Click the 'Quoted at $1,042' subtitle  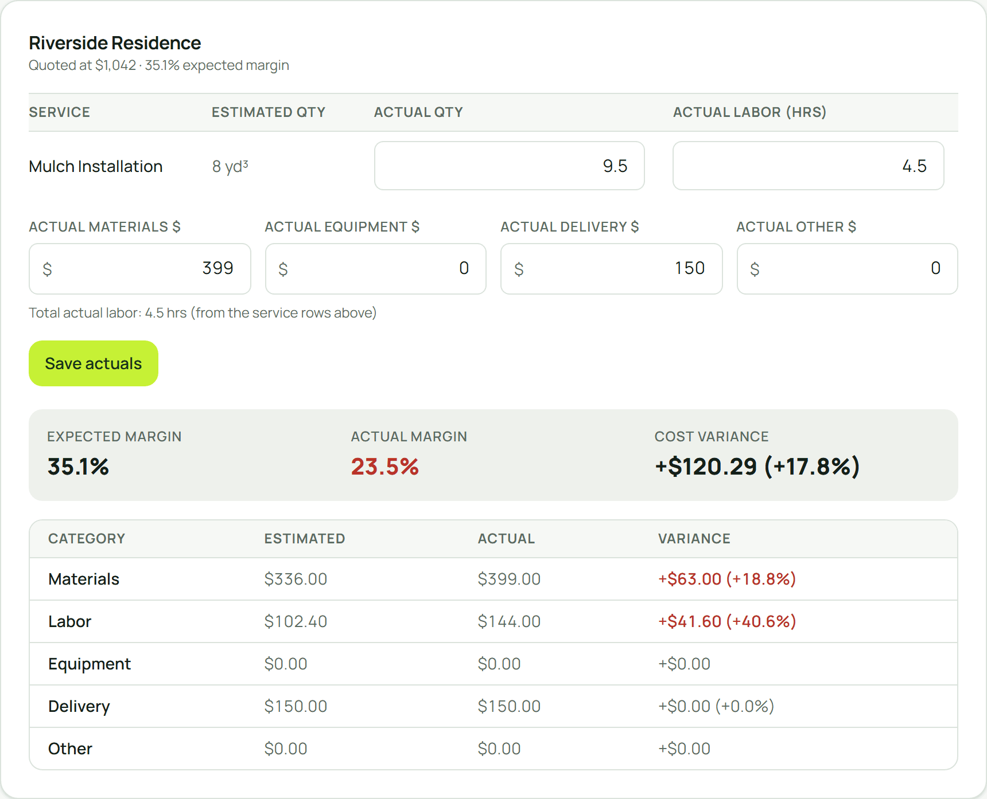click(159, 65)
